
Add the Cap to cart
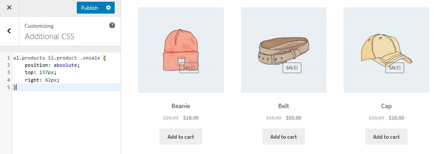386,137
